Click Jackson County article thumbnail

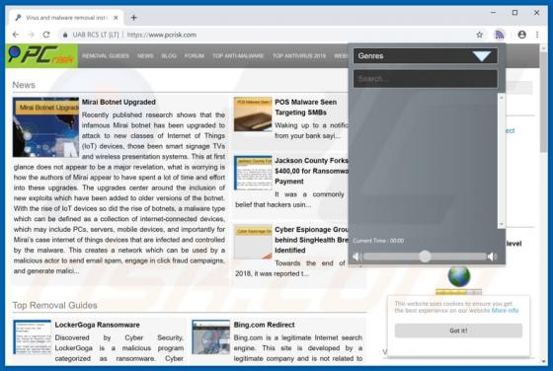coord(253,173)
